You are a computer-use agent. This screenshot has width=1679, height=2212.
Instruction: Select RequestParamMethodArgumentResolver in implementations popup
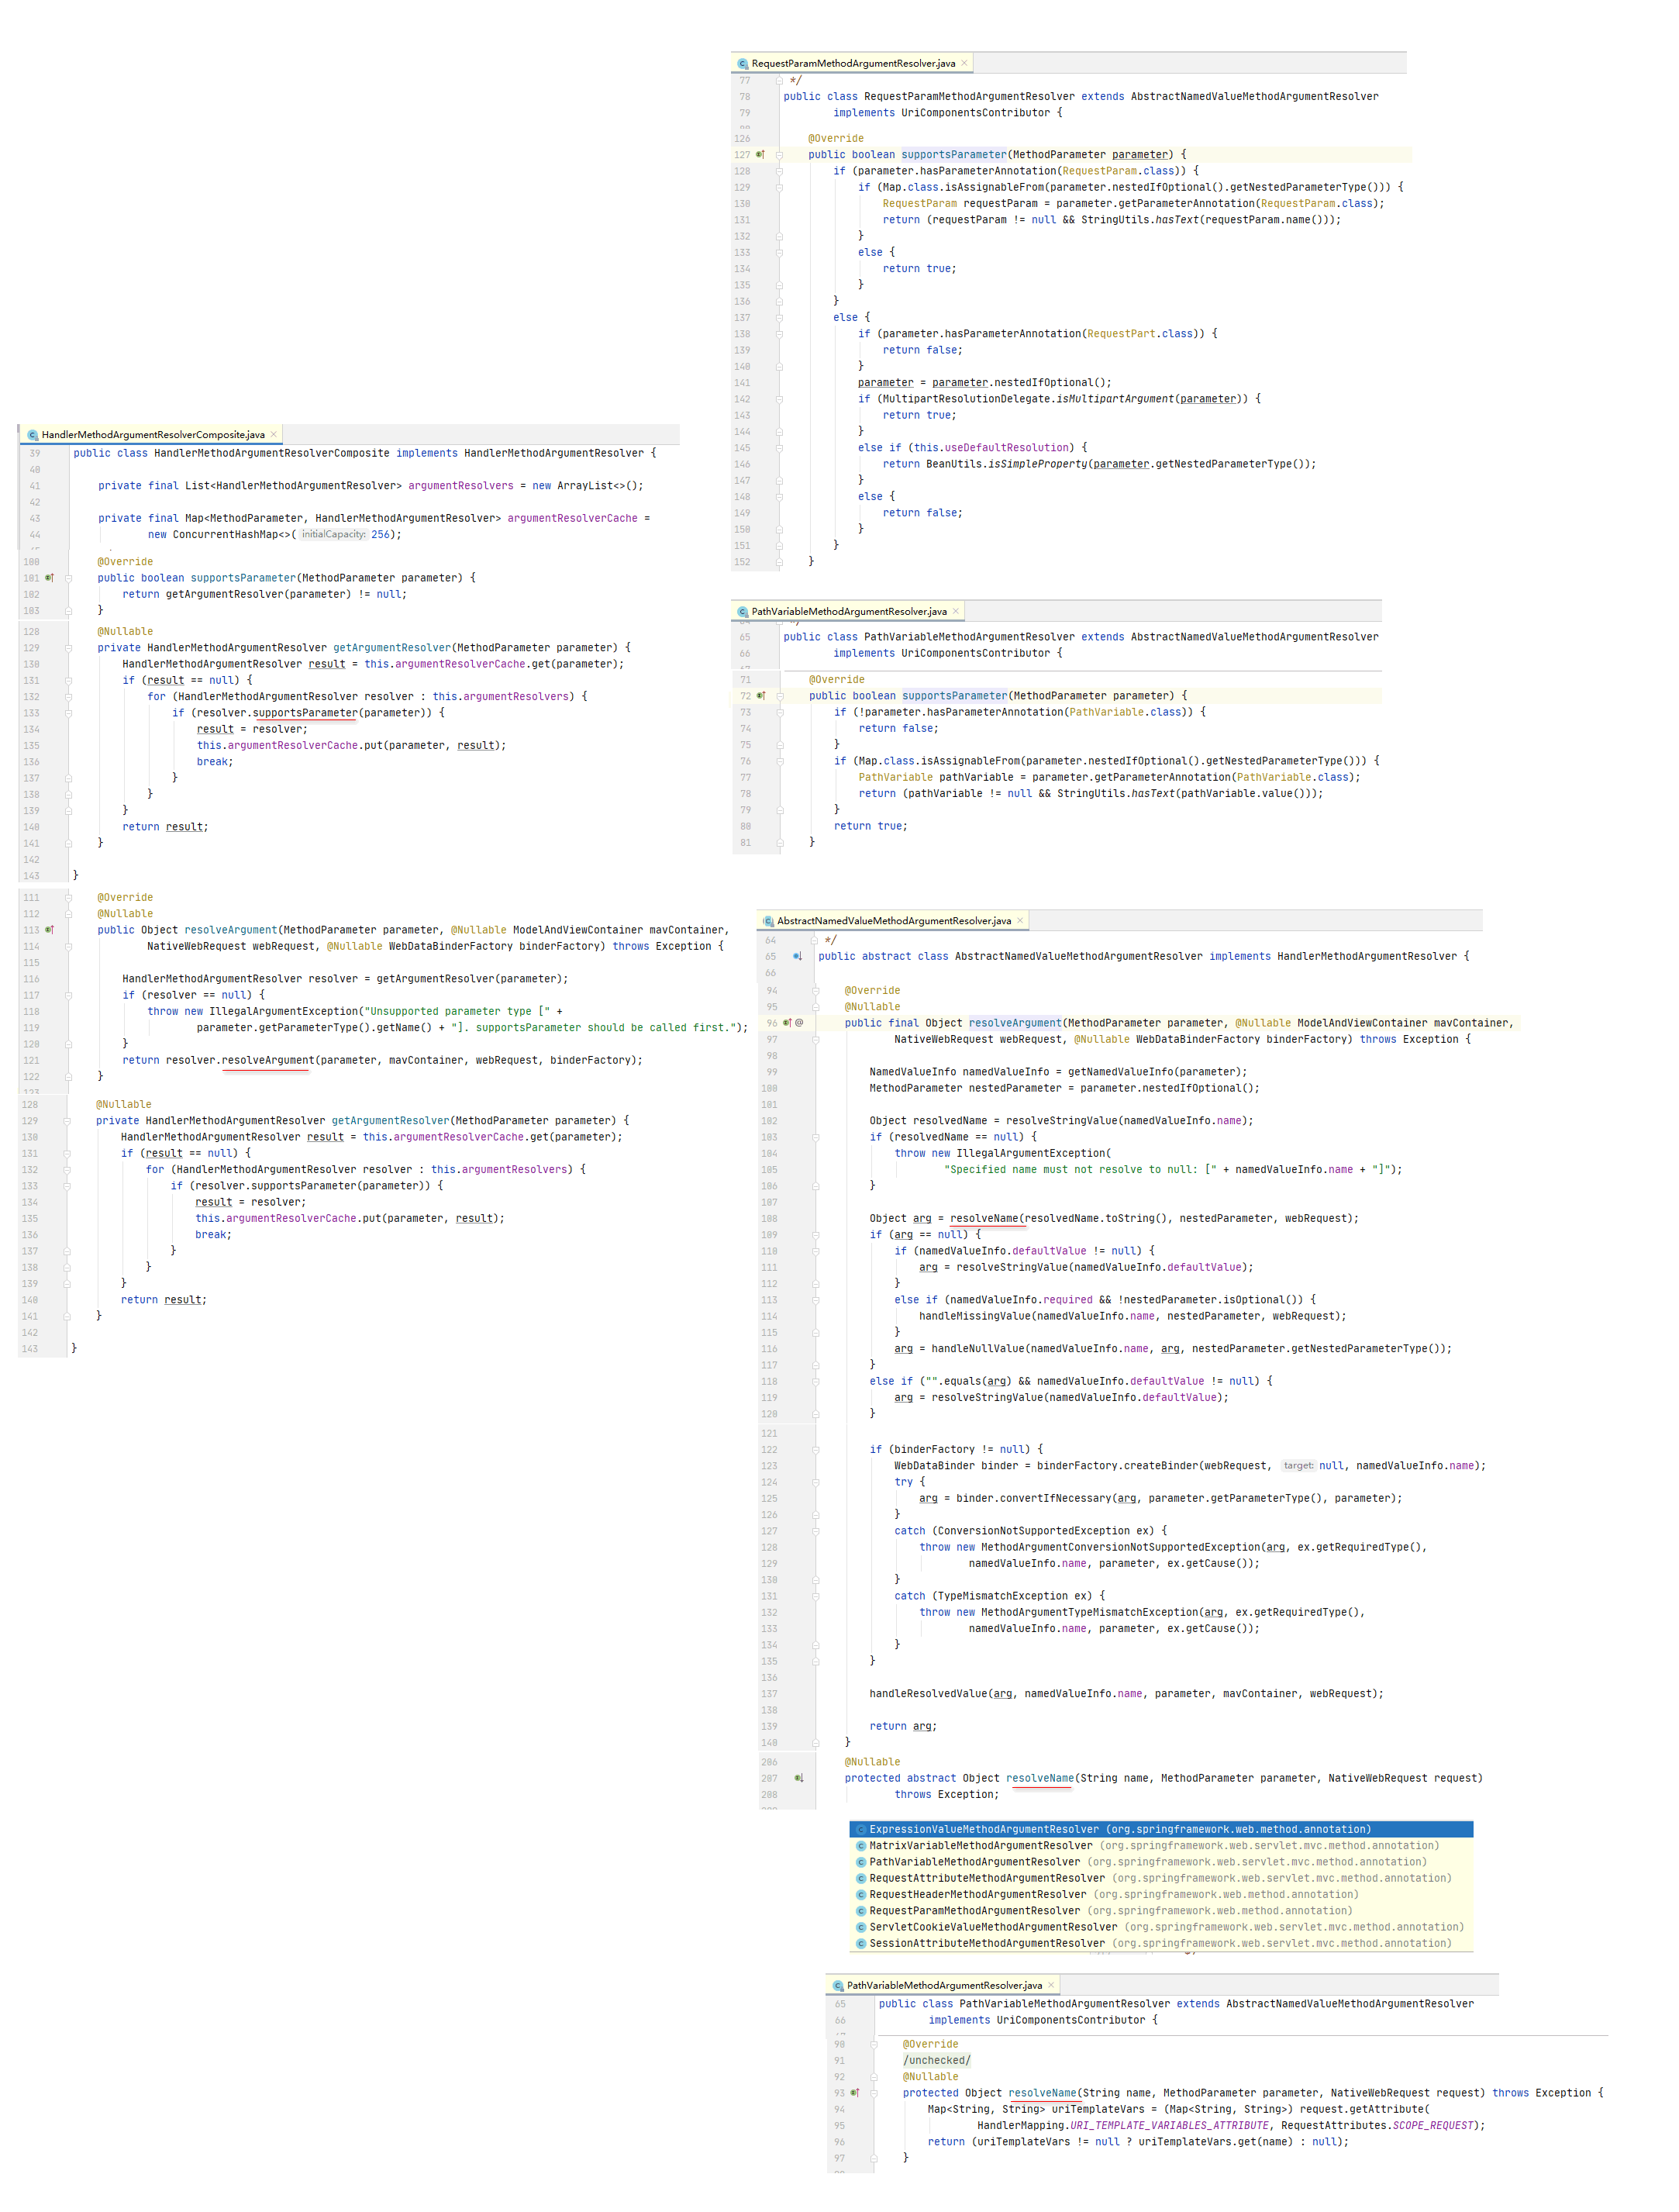(1161, 1911)
